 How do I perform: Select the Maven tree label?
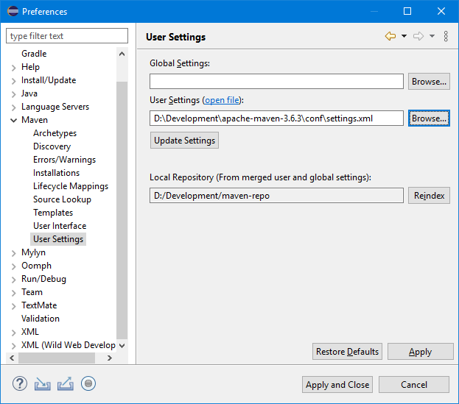tap(35, 120)
